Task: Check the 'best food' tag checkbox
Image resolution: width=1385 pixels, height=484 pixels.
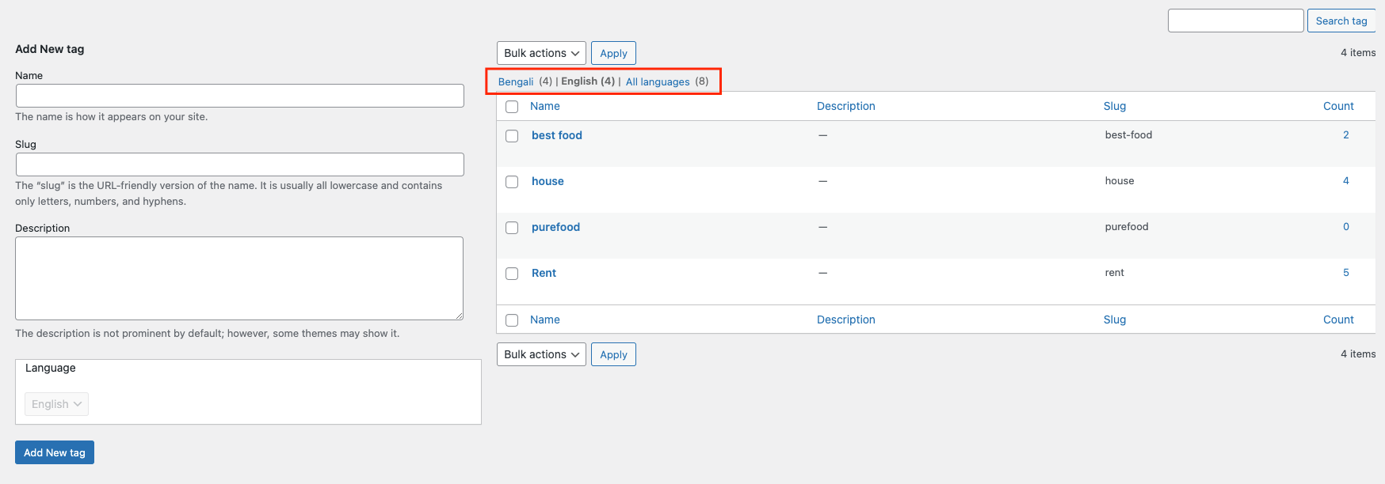Action: [x=512, y=136]
